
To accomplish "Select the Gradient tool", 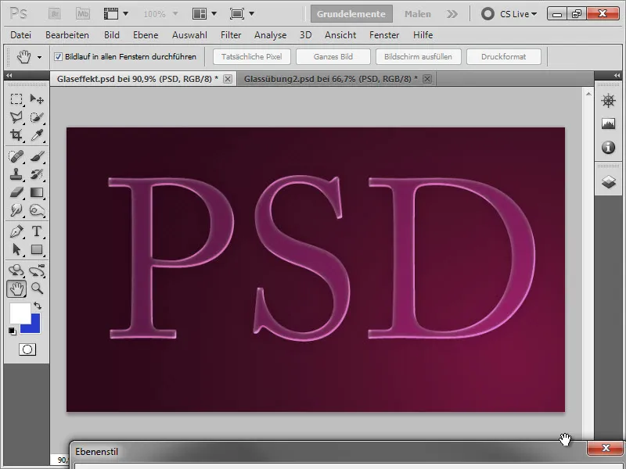I will pos(37,192).
